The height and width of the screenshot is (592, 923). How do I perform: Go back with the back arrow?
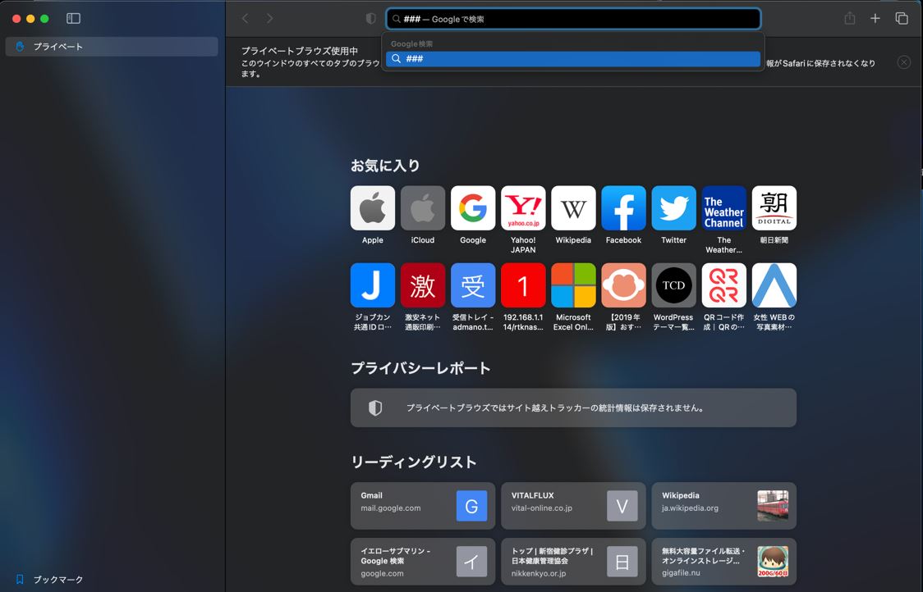tap(246, 18)
